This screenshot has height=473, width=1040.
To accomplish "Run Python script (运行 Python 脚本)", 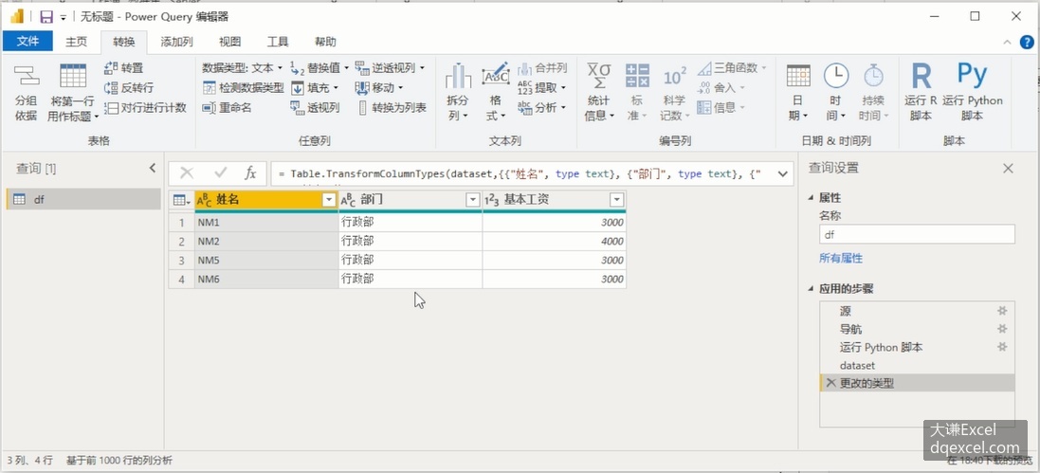I will (973, 92).
